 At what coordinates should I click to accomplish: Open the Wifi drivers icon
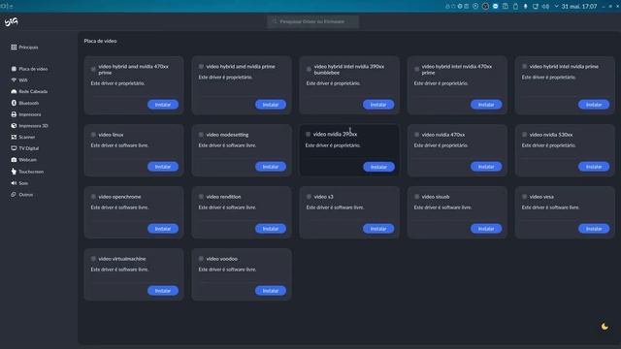(x=14, y=79)
